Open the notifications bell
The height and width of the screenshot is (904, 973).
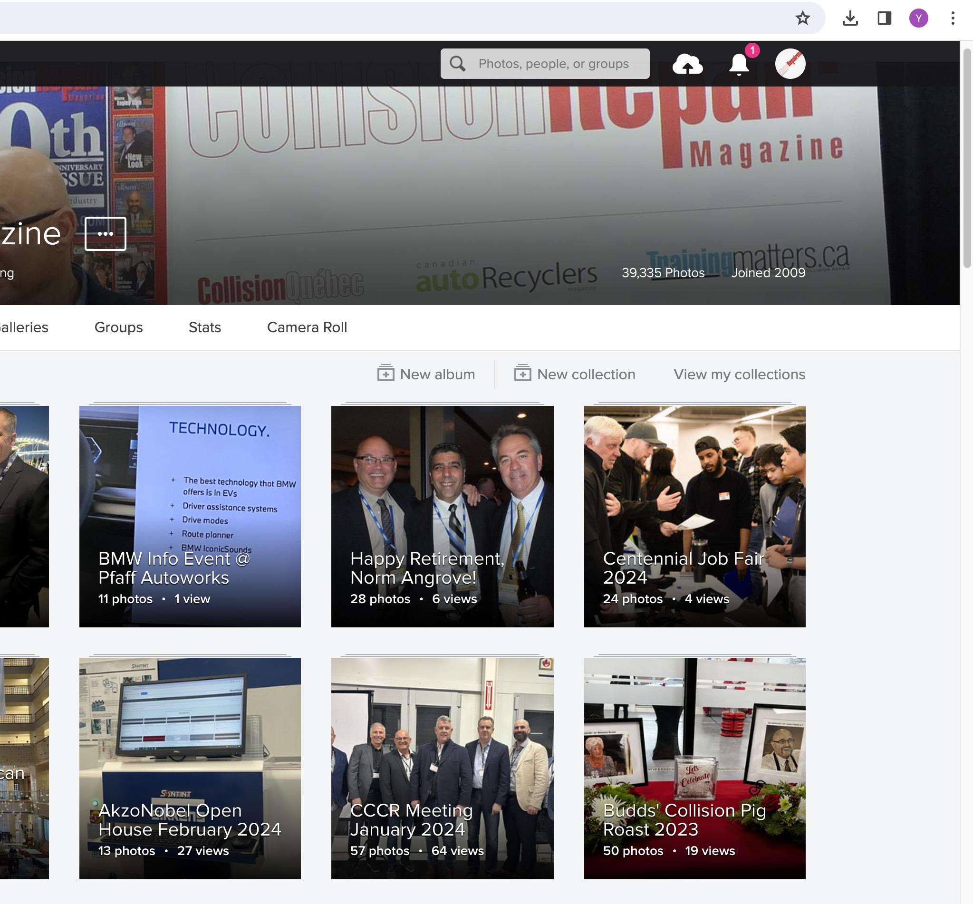pyautogui.click(x=739, y=64)
